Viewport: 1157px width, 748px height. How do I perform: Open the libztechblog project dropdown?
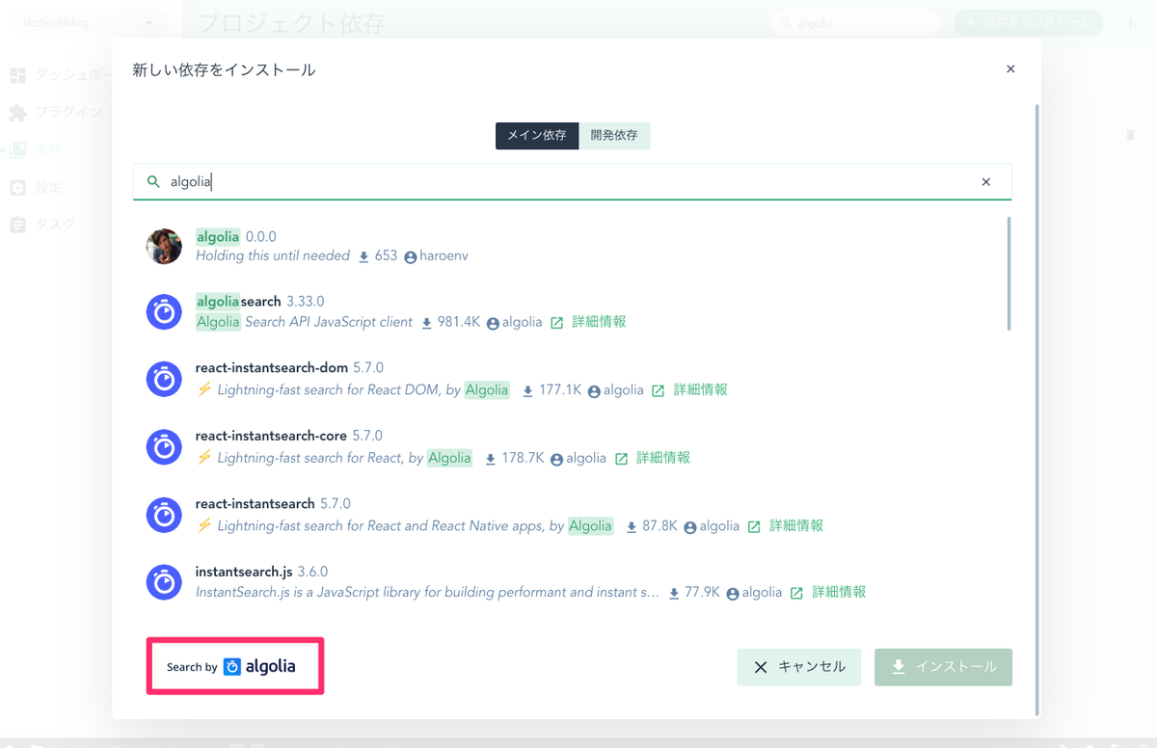coord(87,22)
